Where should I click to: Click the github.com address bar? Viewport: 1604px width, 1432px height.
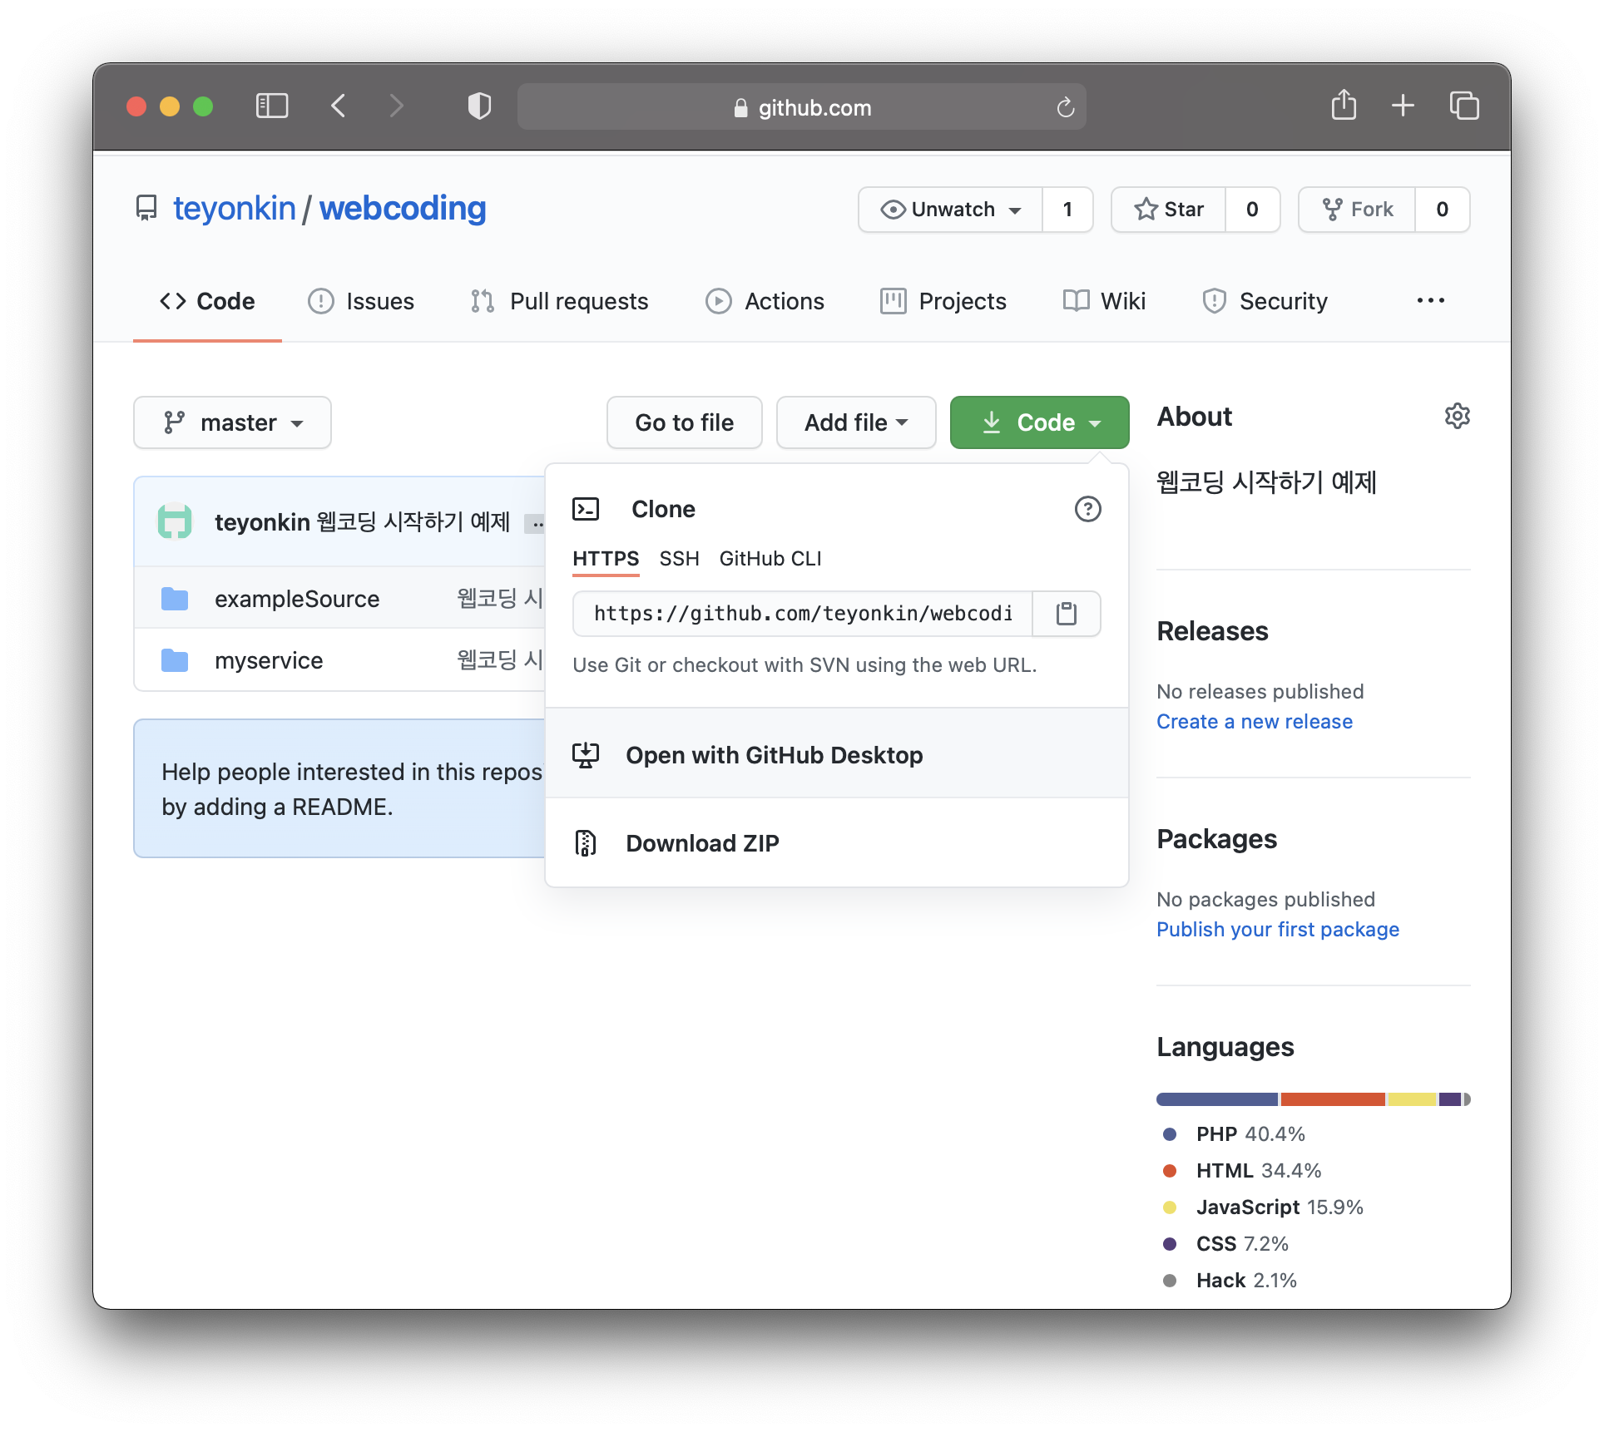click(801, 107)
